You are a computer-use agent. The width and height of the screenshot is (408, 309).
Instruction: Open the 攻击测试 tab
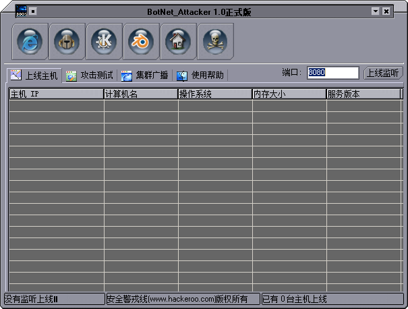90,75
